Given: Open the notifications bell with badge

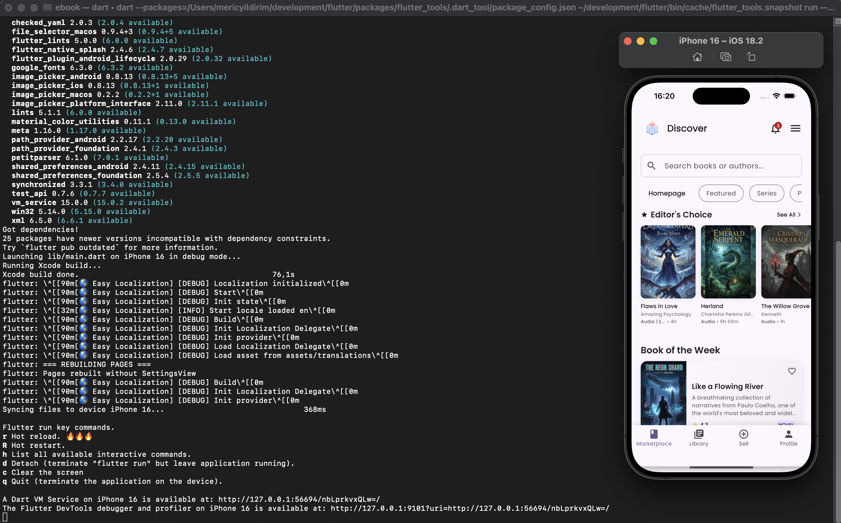Looking at the screenshot, I should pos(775,128).
